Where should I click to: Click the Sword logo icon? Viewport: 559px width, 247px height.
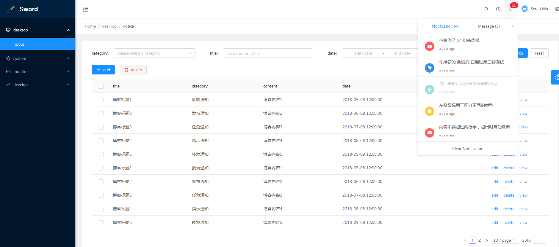[11, 9]
